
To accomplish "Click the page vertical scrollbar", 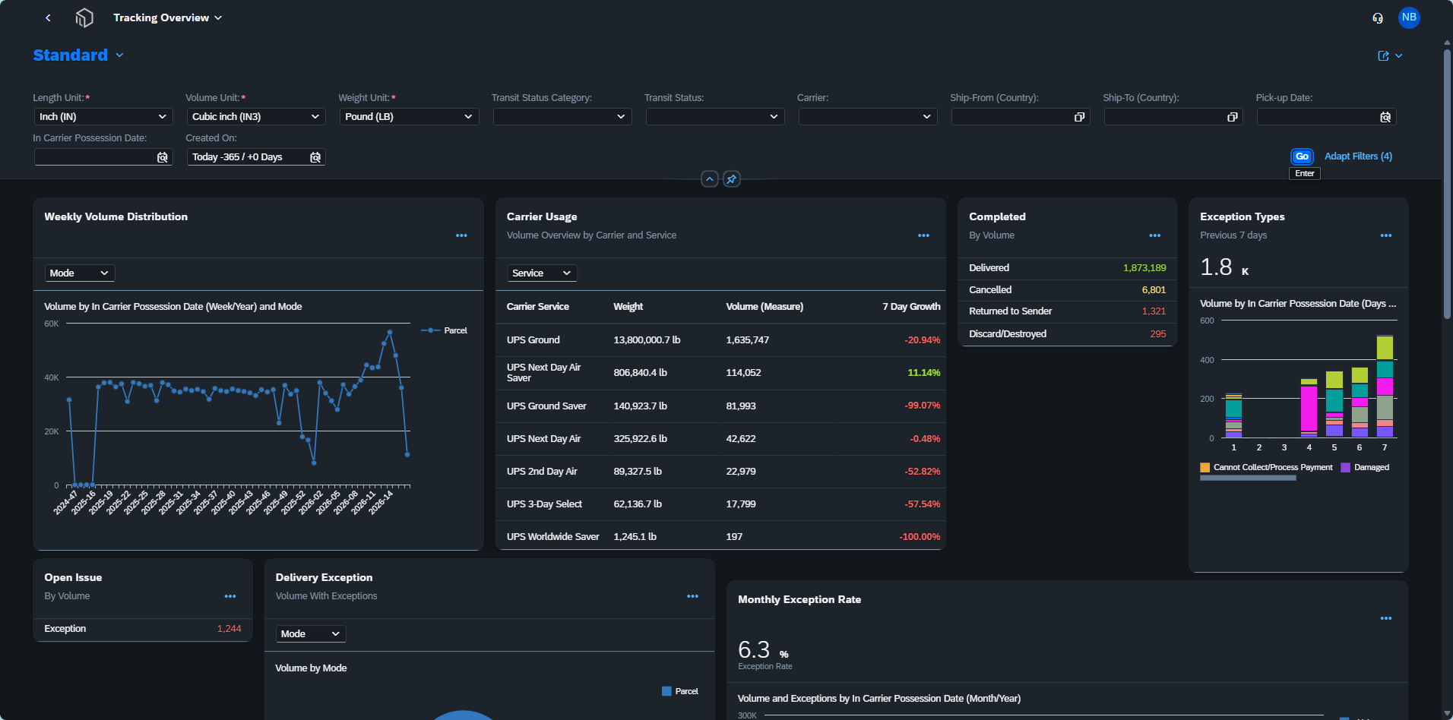I will pos(1447,185).
